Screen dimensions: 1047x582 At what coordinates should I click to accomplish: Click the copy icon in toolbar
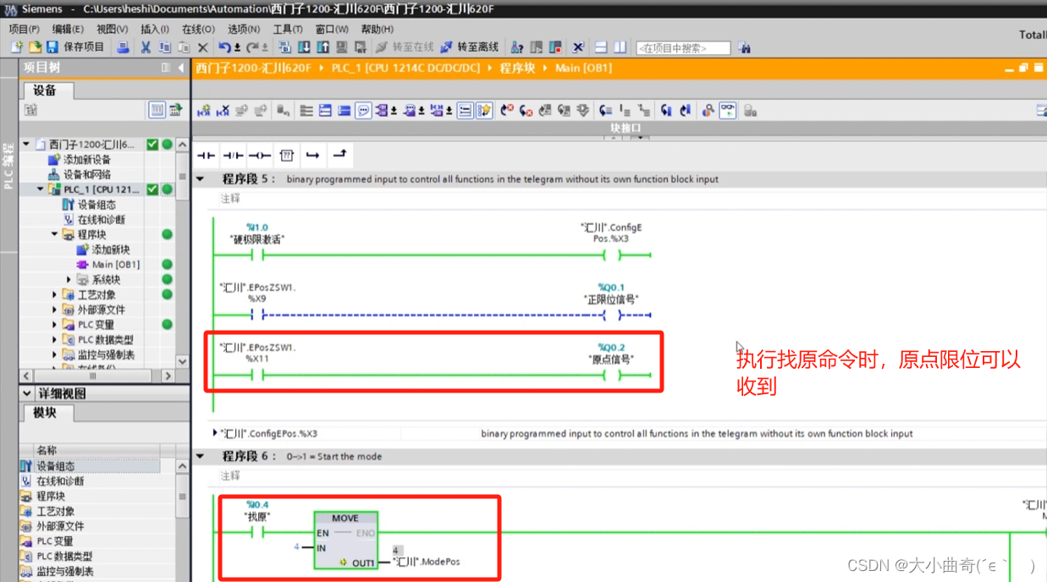point(164,47)
